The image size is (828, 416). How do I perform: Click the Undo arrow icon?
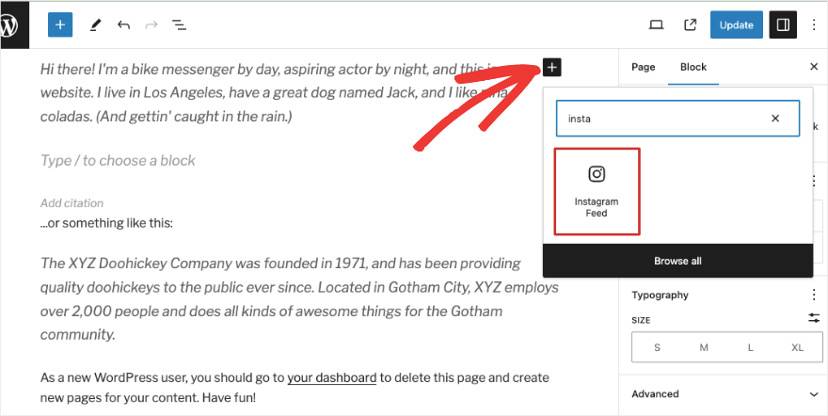pyautogui.click(x=123, y=25)
